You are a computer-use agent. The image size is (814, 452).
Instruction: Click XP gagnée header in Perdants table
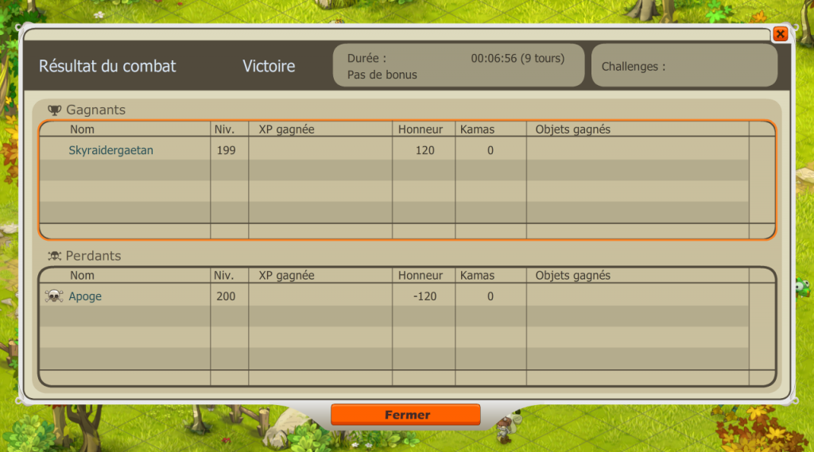click(x=286, y=275)
